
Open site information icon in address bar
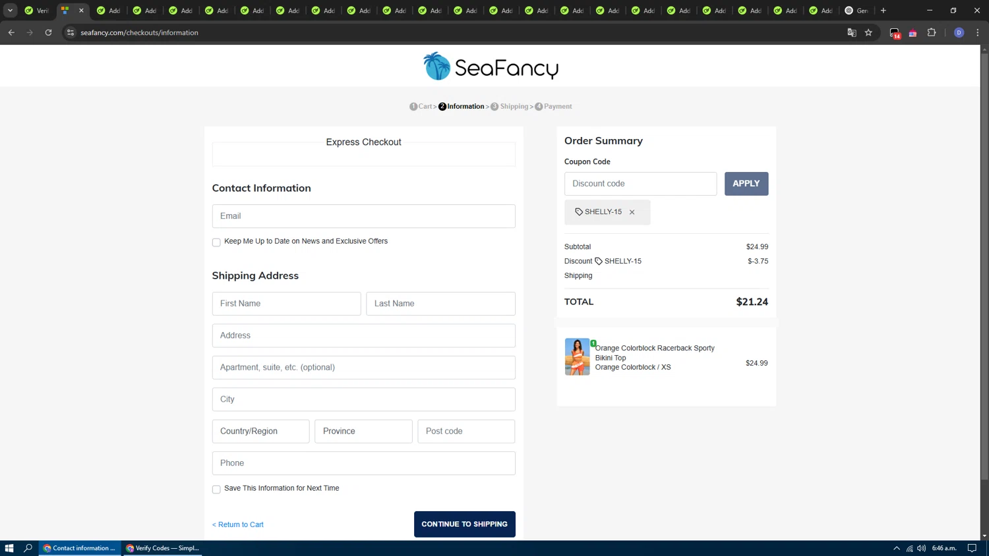tap(70, 32)
